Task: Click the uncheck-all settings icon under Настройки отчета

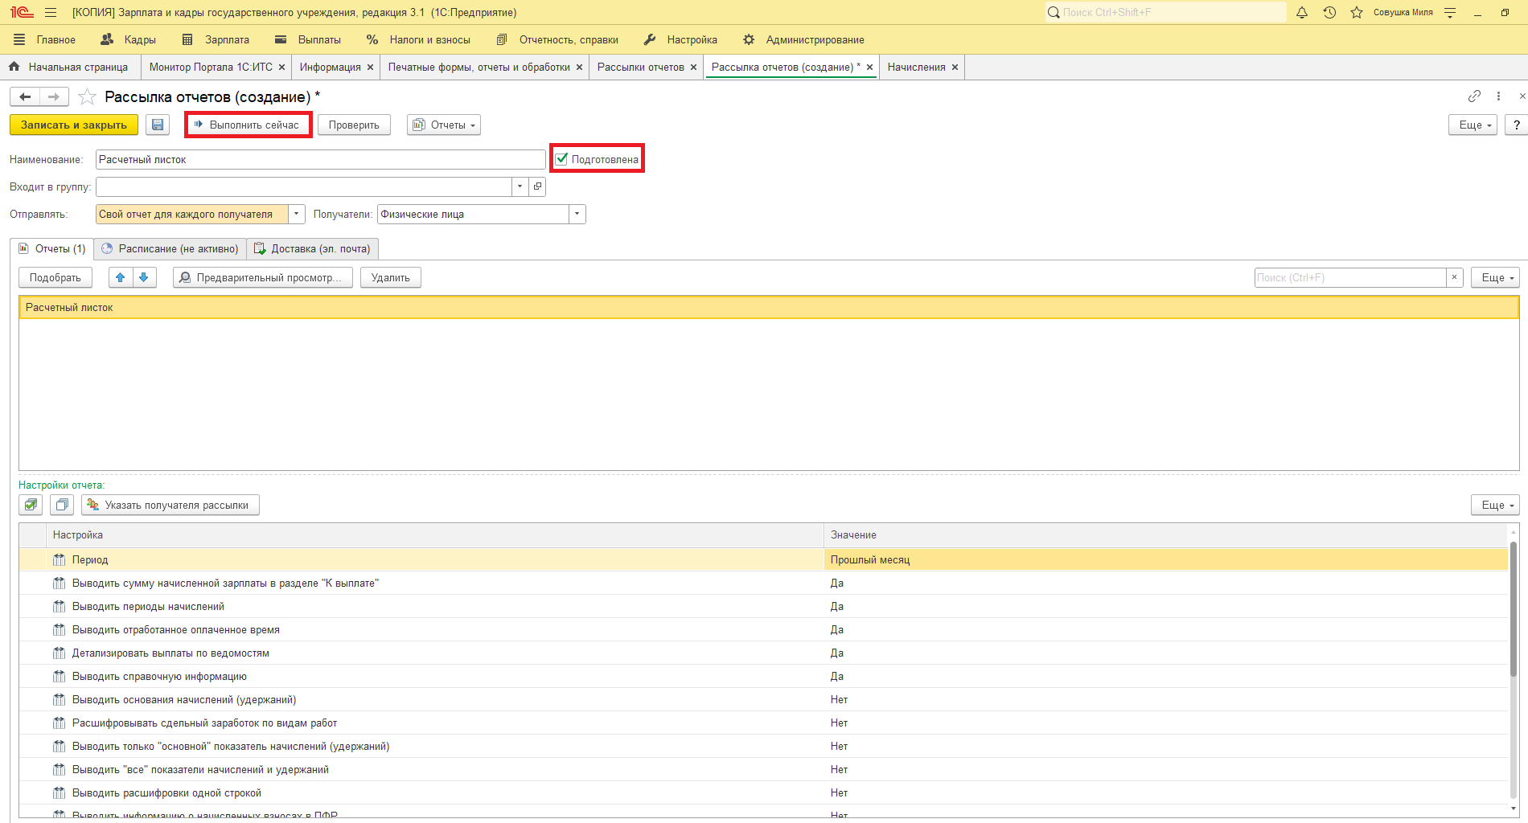Action: coord(62,505)
